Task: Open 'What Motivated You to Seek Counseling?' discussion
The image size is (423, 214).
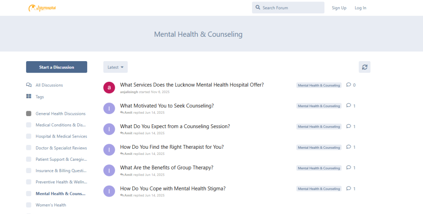Action: (167, 106)
